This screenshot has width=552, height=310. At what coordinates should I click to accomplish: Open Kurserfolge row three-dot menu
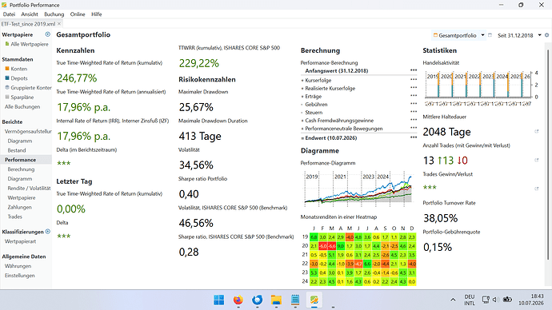[x=414, y=80]
